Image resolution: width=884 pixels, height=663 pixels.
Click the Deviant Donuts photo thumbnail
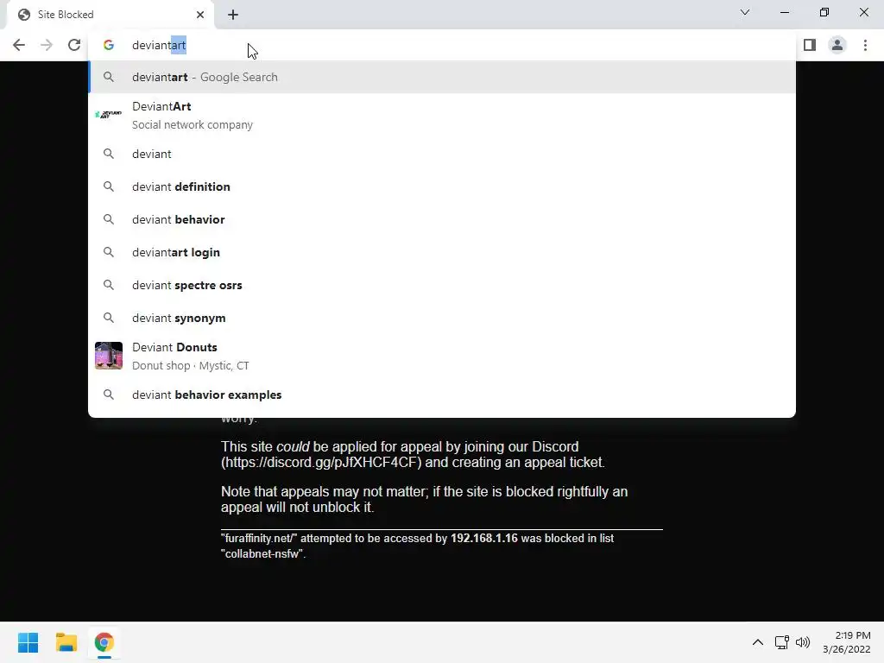point(109,356)
